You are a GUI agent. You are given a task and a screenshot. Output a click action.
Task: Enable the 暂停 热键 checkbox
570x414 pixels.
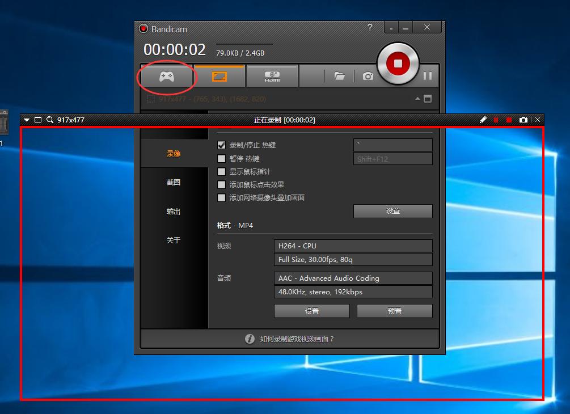(222, 159)
